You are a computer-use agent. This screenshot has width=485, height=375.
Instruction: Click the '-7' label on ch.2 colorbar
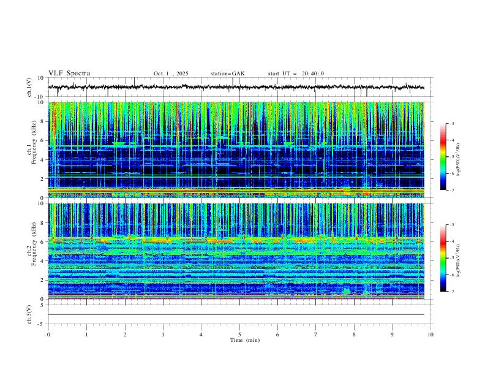pos(451,291)
